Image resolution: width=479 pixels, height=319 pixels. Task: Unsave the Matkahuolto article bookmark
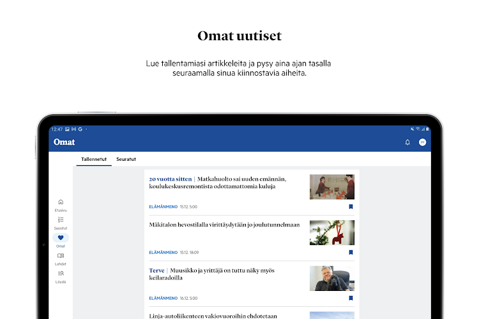point(351,207)
